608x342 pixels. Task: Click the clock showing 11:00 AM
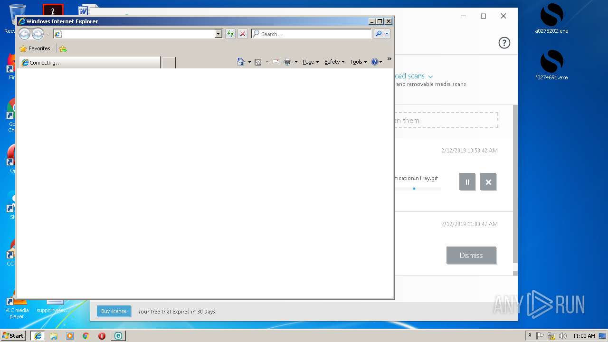[584, 336]
